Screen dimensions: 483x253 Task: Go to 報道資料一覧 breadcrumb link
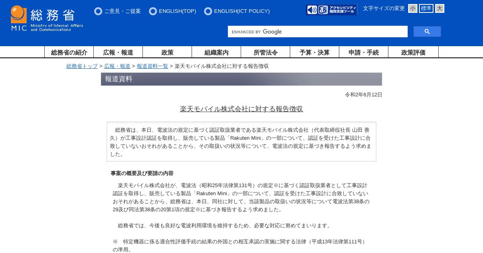click(x=153, y=66)
